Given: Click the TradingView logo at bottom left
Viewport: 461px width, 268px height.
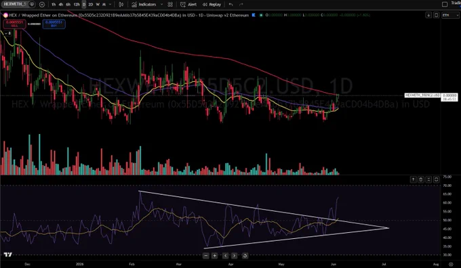Looking at the screenshot, I should 8,254.
